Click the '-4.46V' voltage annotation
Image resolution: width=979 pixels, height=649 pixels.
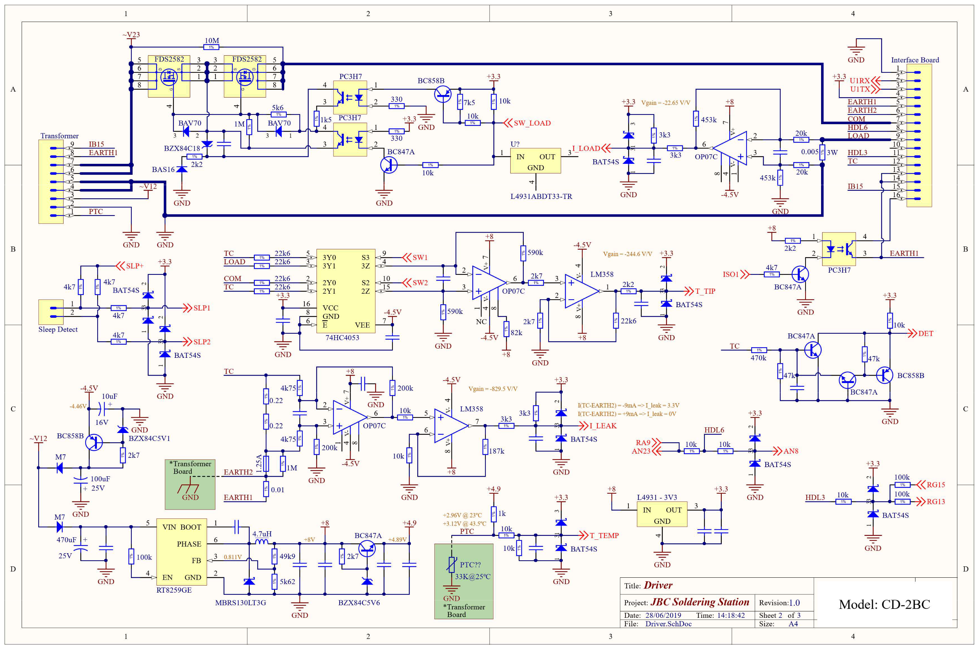coord(78,406)
